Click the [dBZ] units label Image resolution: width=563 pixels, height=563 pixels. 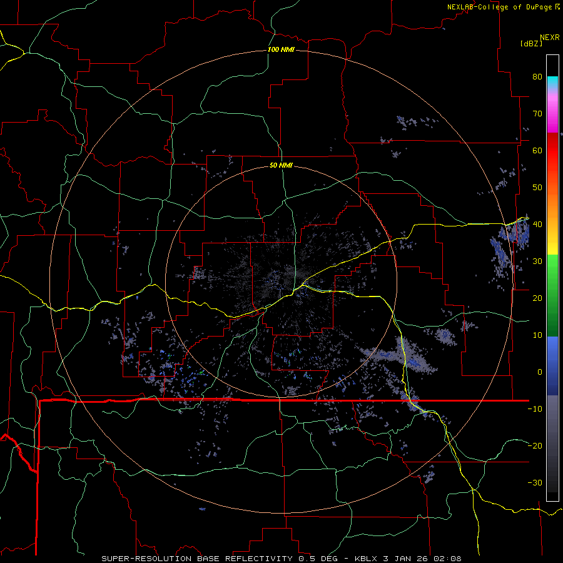[x=531, y=43]
